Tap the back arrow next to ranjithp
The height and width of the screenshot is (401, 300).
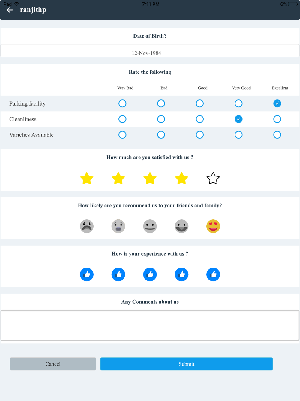click(10, 10)
